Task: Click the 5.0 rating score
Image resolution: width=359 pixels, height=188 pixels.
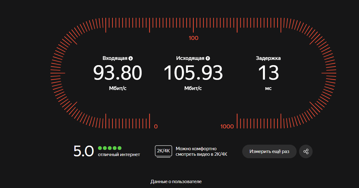Action: tap(83, 151)
